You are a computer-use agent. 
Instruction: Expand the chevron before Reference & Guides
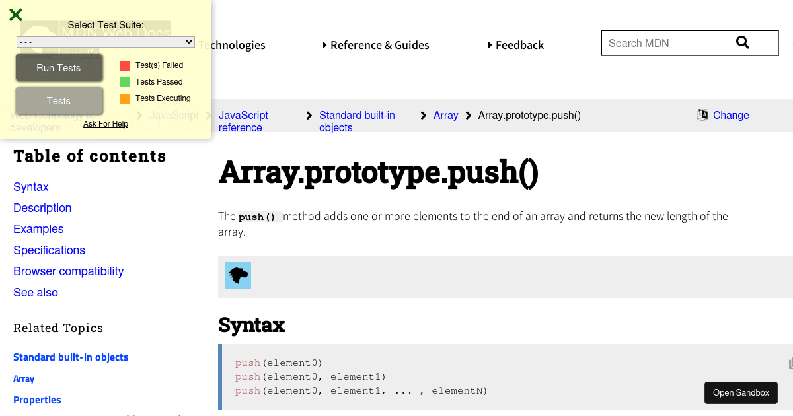[x=324, y=44]
